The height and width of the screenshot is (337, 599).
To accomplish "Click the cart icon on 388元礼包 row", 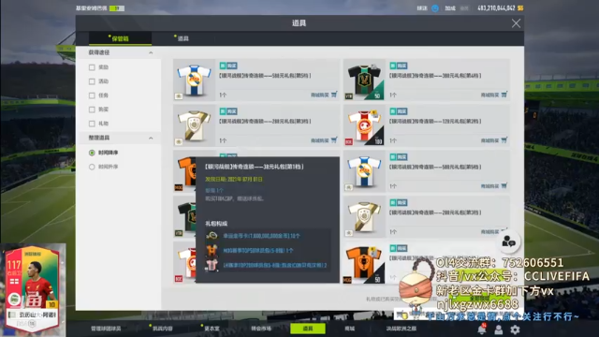I will [504, 95].
